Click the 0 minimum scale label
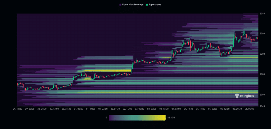The width and height of the screenshot is (271, 129). [106, 117]
